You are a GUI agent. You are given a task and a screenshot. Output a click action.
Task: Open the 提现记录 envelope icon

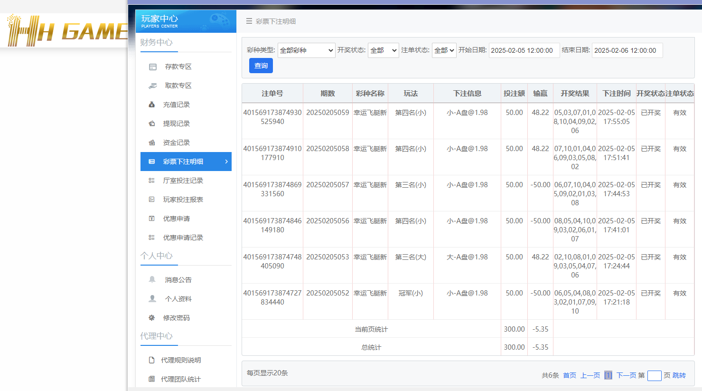(152, 124)
